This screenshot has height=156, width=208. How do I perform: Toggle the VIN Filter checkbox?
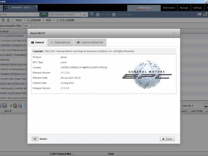98,15
